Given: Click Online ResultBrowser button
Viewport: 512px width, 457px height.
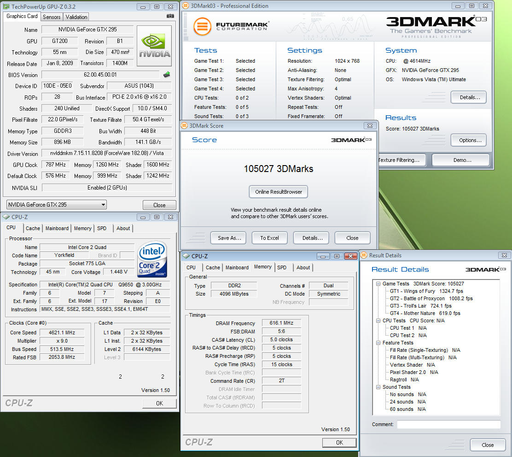Looking at the screenshot, I should point(279,192).
